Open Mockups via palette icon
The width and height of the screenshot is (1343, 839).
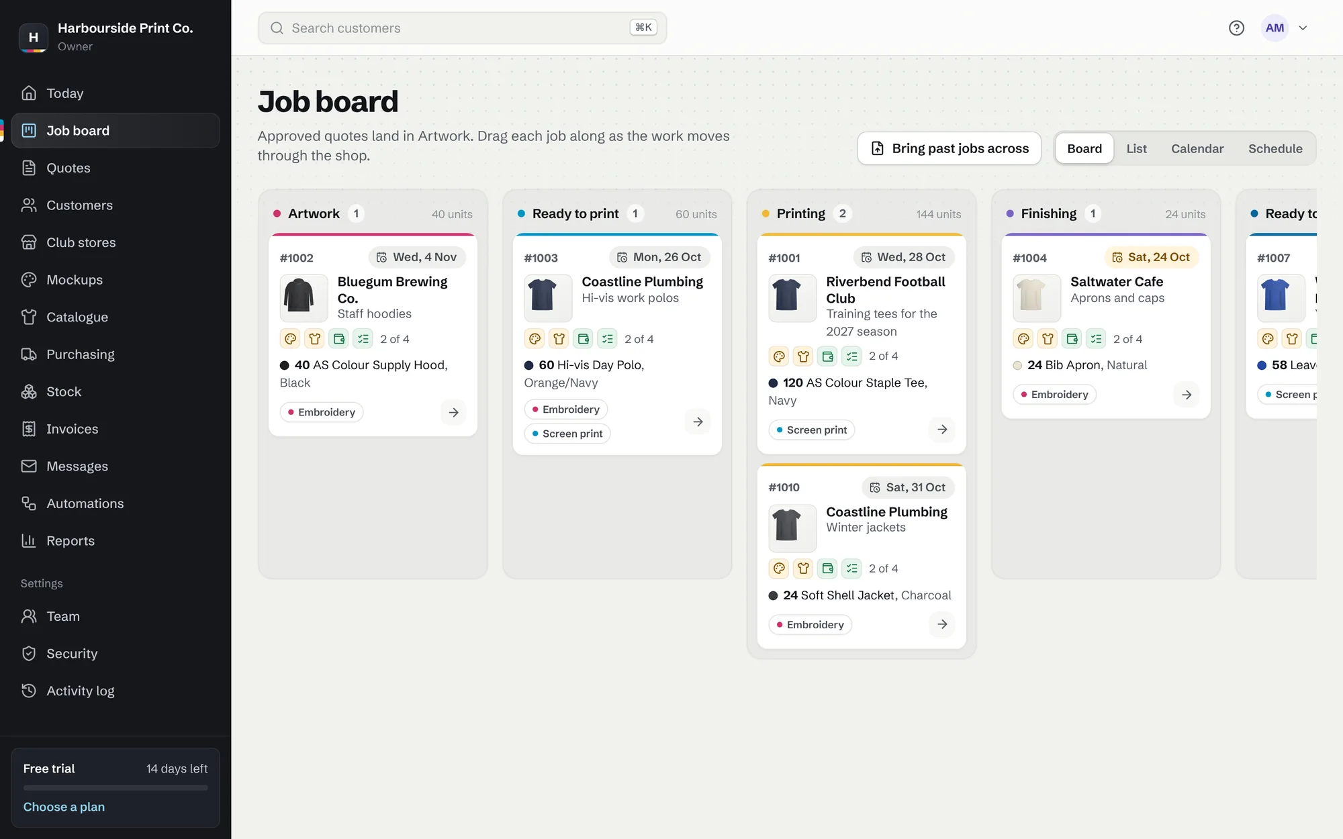tap(29, 280)
